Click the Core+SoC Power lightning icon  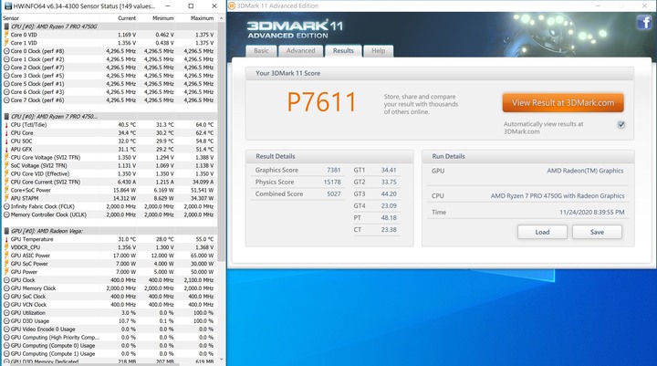[6, 190]
